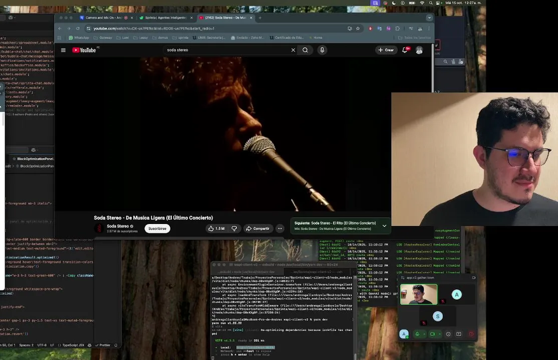The image size is (558, 360).
Task: Change encoding via UTF-8 in status bar
Action: coord(42,345)
